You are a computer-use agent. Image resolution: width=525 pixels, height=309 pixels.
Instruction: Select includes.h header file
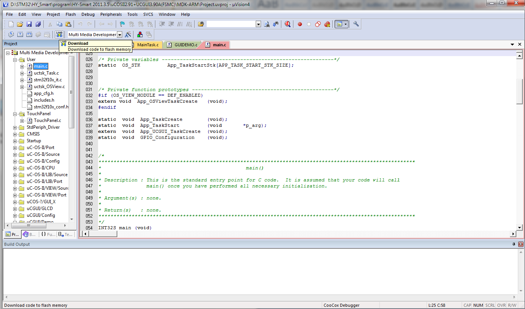coord(44,100)
